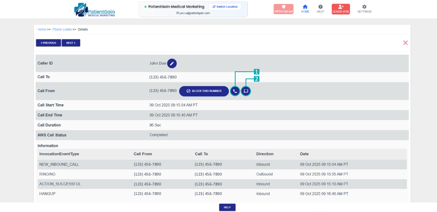Open LEADS (518) in header
This screenshot has height=212, width=437.
340,9
